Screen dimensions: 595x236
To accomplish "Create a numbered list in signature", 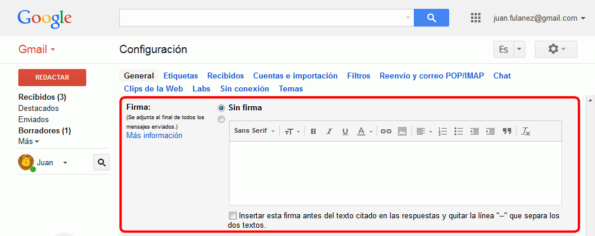I will (443, 132).
